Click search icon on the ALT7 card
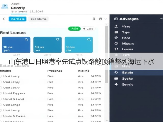 pos(26,39)
